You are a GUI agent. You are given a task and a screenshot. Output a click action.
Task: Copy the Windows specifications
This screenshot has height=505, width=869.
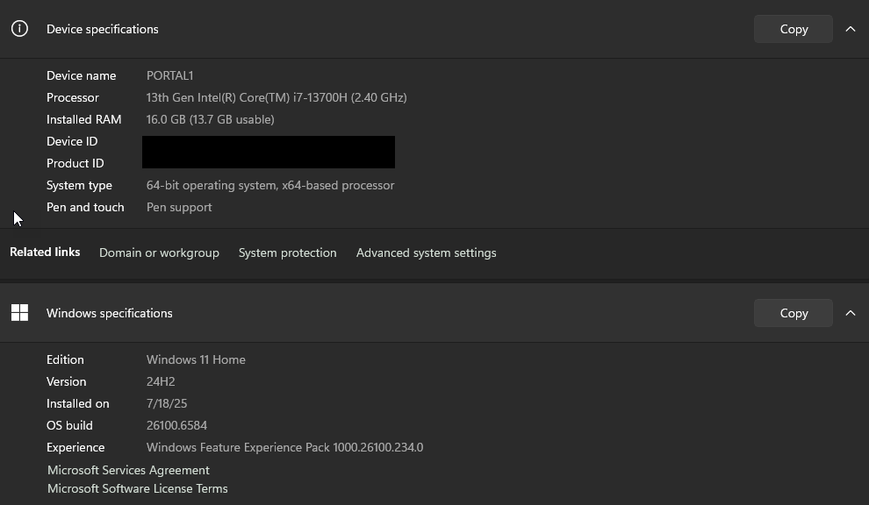[x=793, y=313]
